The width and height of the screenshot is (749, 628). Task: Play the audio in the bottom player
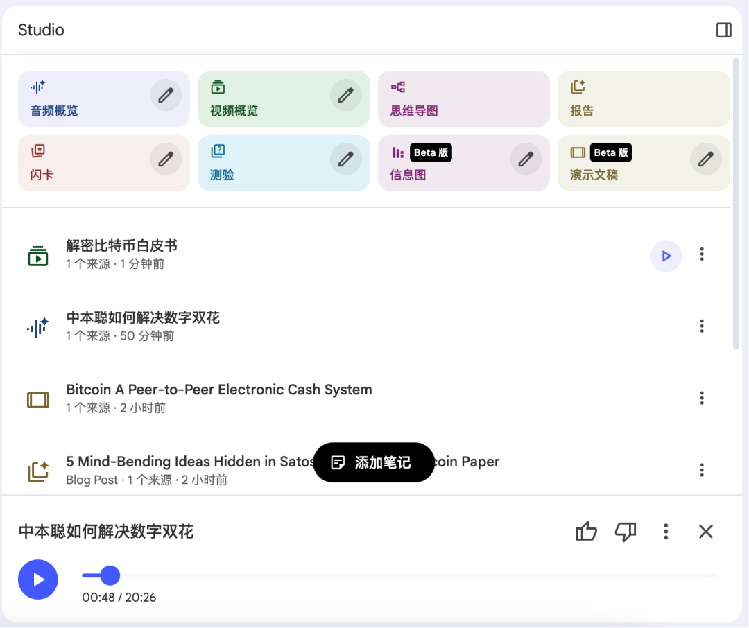(x=38, y=579)
